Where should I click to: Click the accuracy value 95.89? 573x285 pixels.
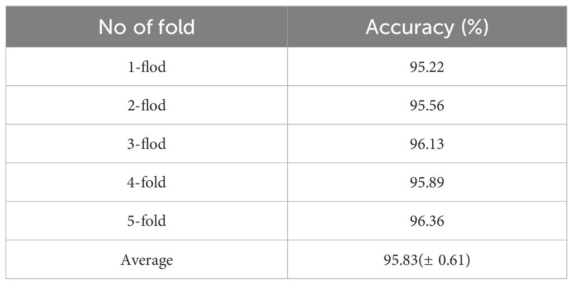coord(427,183)
